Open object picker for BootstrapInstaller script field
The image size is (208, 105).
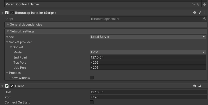pyautogui.click(x=205, y=19)
